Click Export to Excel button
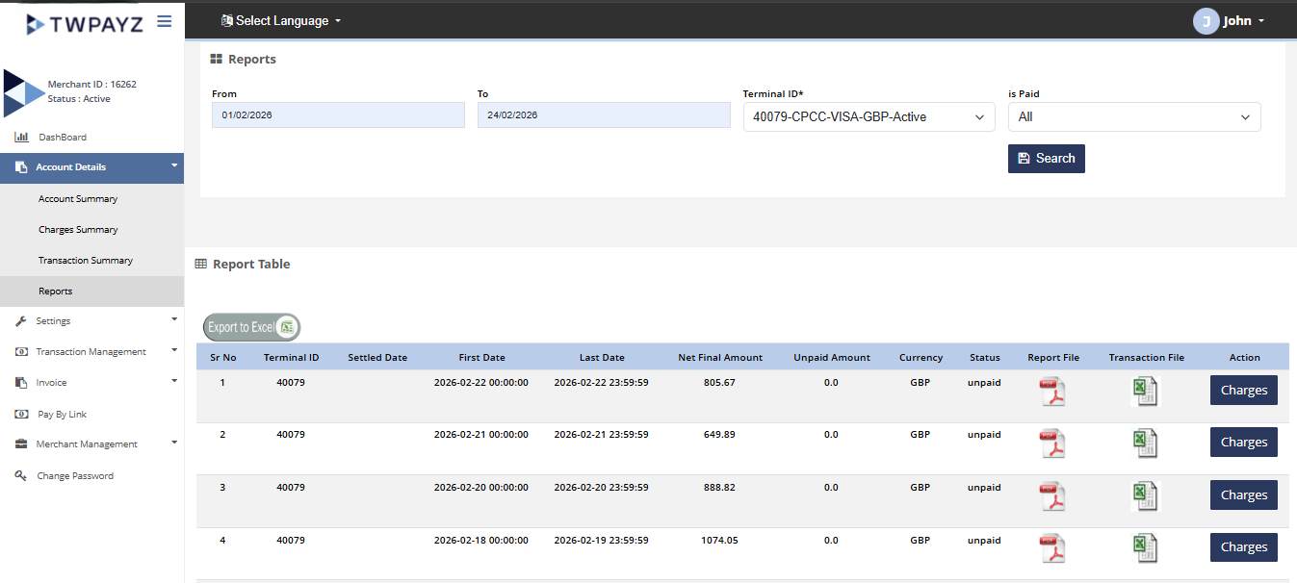The height and width of the screenshot is (583, 1297). pyautogui.click(x=251, y=327)
